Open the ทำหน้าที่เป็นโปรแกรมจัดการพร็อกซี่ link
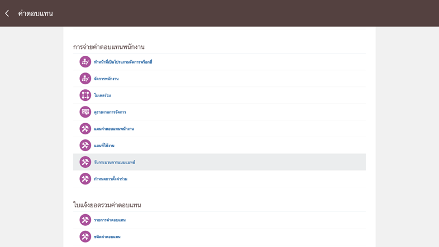Viewport: 439px width, 247px height. coord(123,62)
